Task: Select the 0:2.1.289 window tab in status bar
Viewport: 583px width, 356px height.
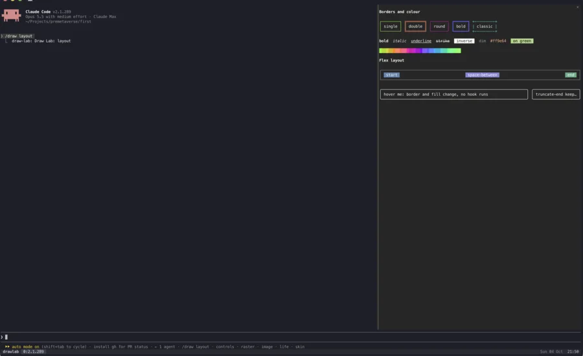Action: [34, 351]
